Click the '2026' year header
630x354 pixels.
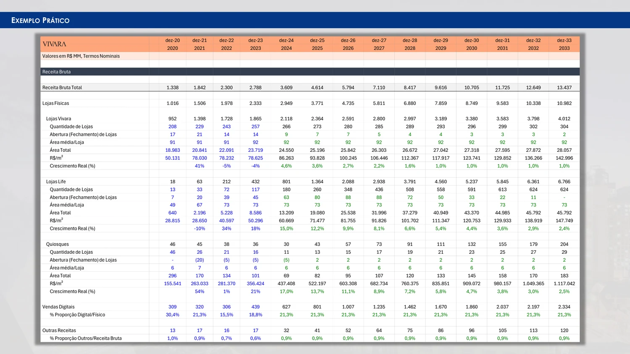(x=348, y=48)
